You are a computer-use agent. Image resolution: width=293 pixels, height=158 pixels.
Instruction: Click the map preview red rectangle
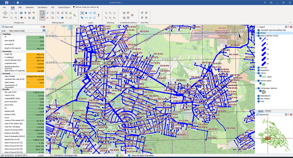coord(268,138)
